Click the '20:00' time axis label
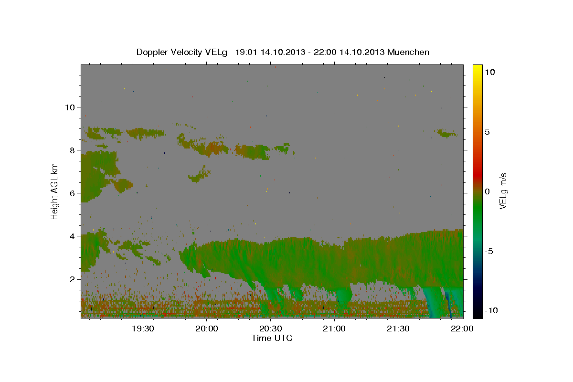573x382 pixels. tap(207, 329)
